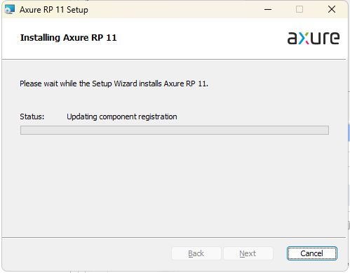Click the 'Updating component registration' status text
350x273 pixels.
122,116
